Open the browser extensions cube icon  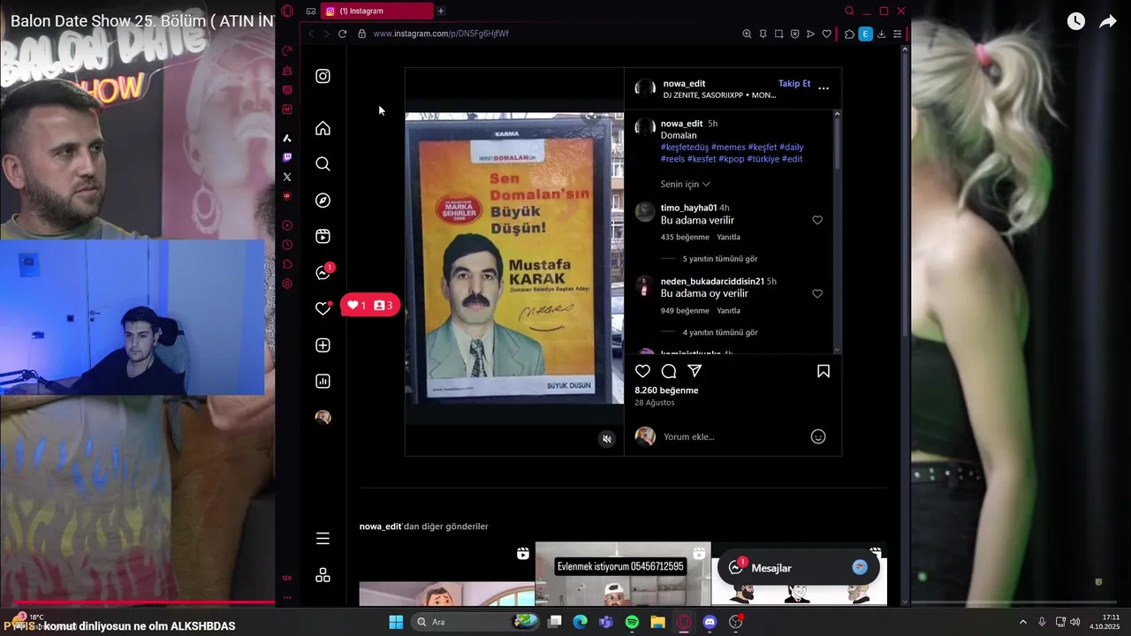point(849,34)
